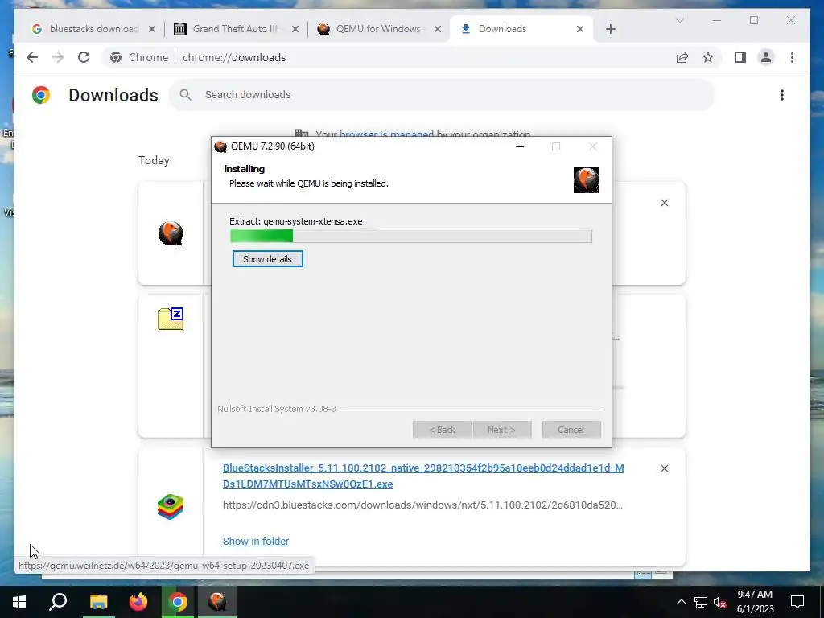The image size is (824, 618).
Task: Open the Chrome three-dot menu
Action: click(792, 57)
